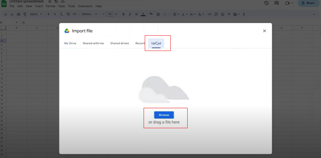Close the Import file dialog
321x158 pixels.
point(264,31)
